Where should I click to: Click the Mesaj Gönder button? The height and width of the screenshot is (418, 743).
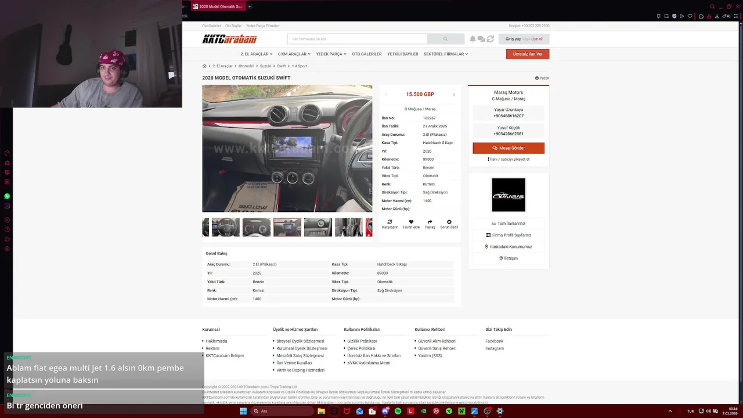508,148
